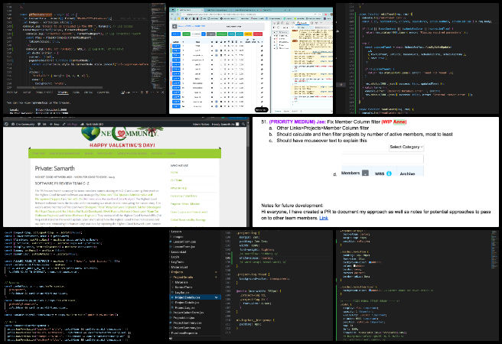This screenshot has width=502, height=344.
Task: Click the black floating button at page bottom
Action: (x=262, y=110)
